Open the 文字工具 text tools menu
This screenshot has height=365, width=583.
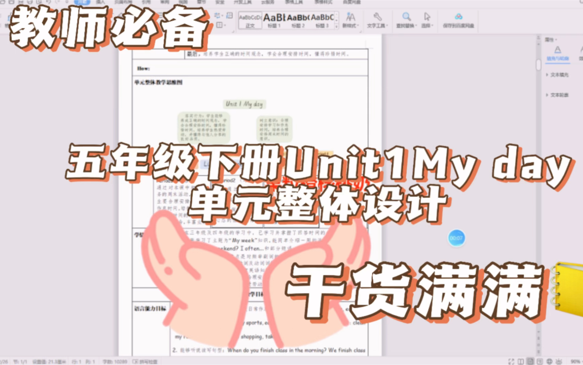377,26
